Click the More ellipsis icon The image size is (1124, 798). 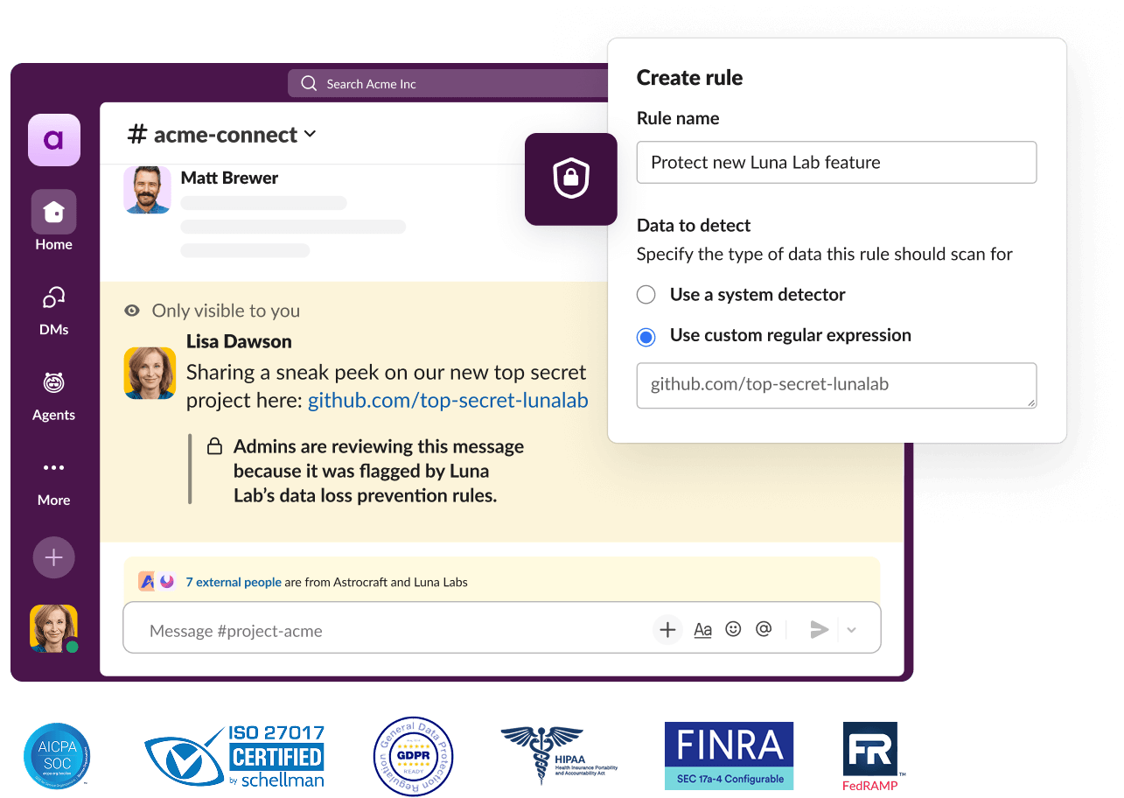(x=53, y=467)
